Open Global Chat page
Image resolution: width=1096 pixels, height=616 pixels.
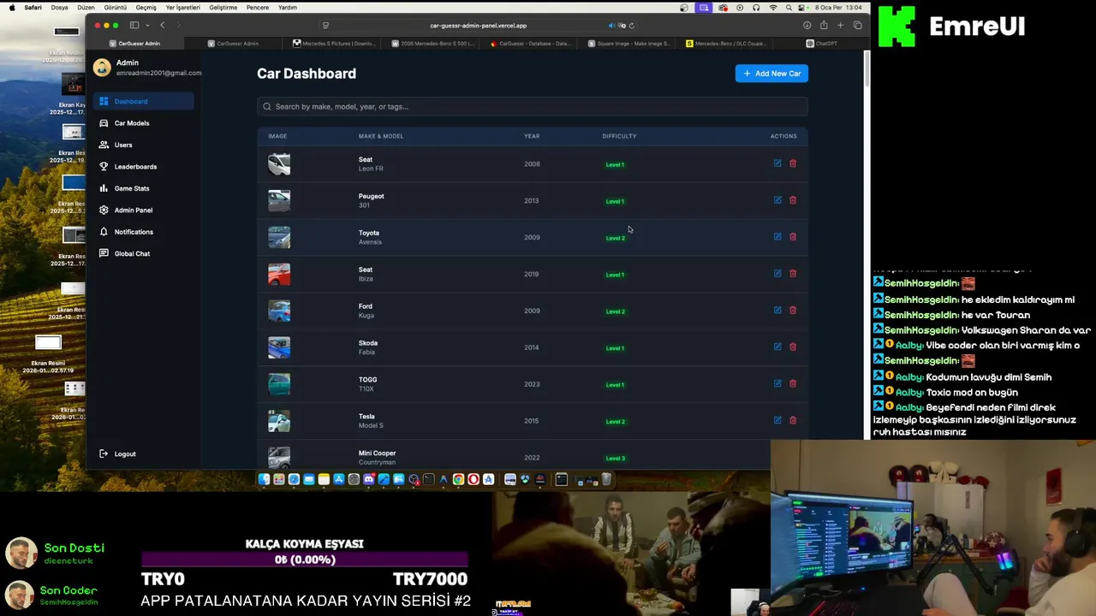click(143, 253)
